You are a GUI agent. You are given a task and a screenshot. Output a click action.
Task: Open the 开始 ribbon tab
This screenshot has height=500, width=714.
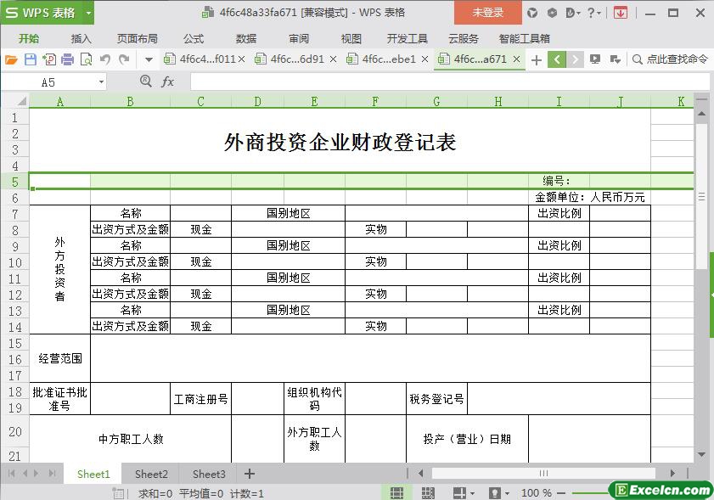click(x=29, y=39)
